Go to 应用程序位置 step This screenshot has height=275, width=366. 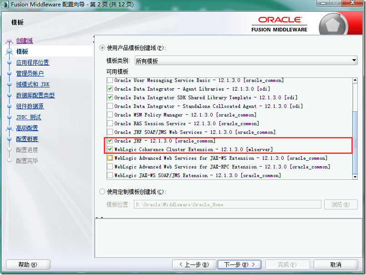33,62
